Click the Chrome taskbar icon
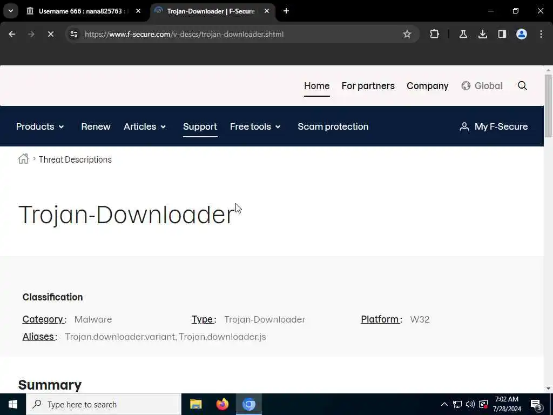The image size is (553, 415). (248, 404)
